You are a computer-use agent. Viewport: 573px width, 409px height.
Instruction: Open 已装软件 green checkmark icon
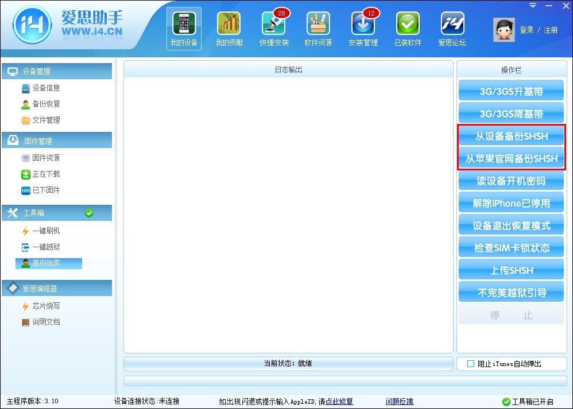pos(408,29)
